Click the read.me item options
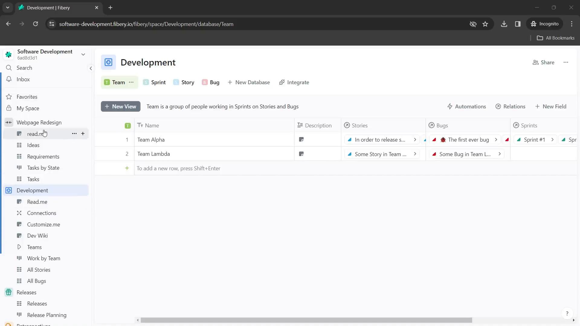This screenshot has width=580, height=326. click(x=75, y=134)
